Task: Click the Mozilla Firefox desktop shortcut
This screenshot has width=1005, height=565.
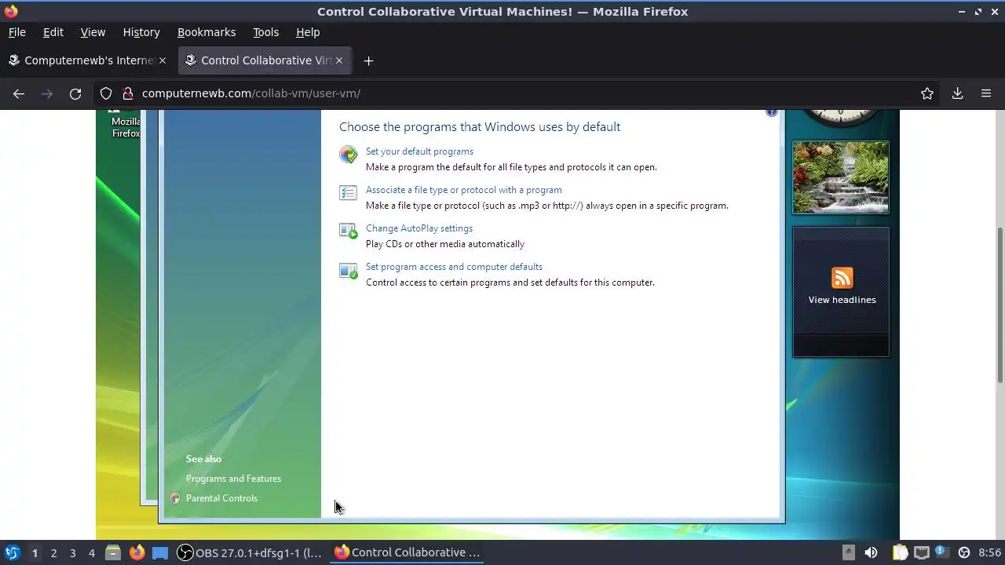Action: click(126, 125)
